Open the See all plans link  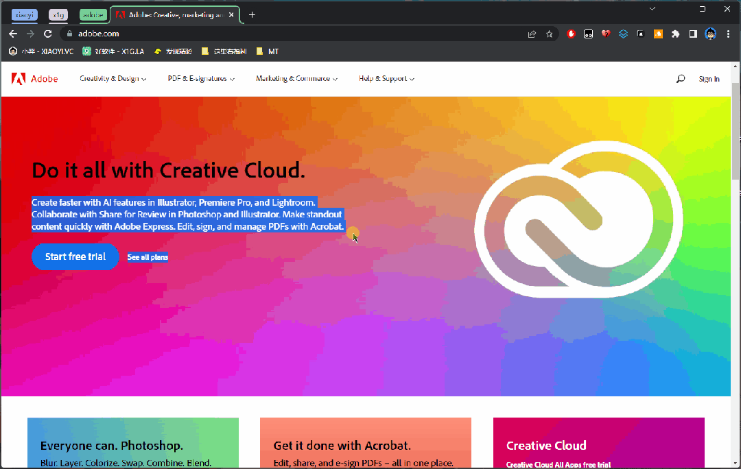point(148,257)
